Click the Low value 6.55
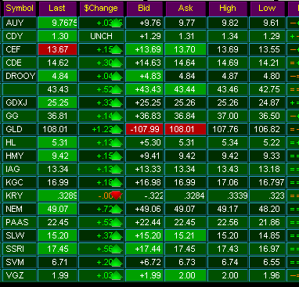The height and width of the screenshot is (287, 299). coord(267,262)
